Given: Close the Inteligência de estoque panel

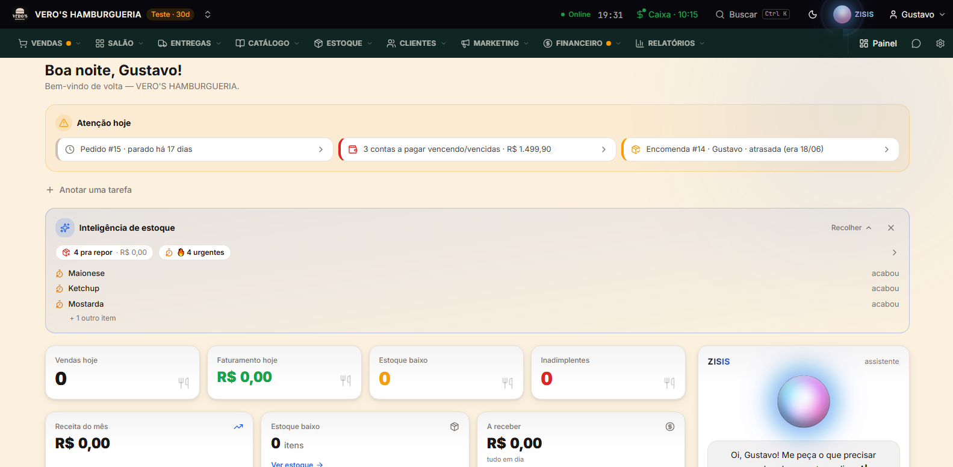Looking at the screenshot, I should pyautogui.click(x=891, y=228).
